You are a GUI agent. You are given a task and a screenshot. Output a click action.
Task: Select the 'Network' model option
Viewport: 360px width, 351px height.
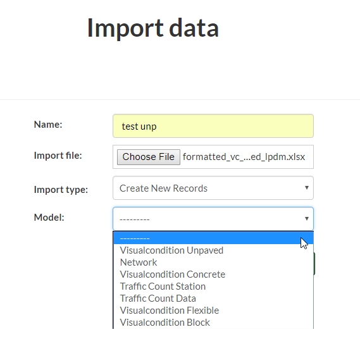point(139,262)
